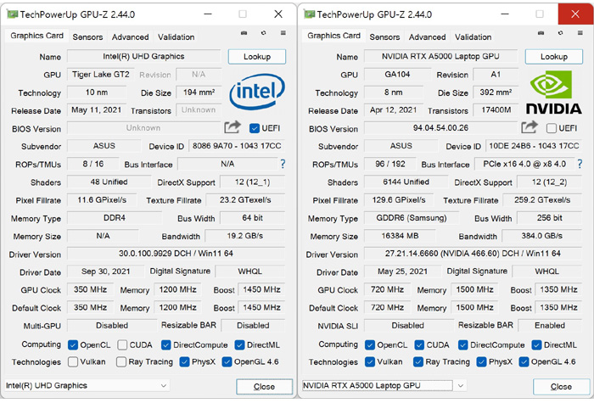Click PCIe x16 4.0 @ x8 4.0 value

524,164
